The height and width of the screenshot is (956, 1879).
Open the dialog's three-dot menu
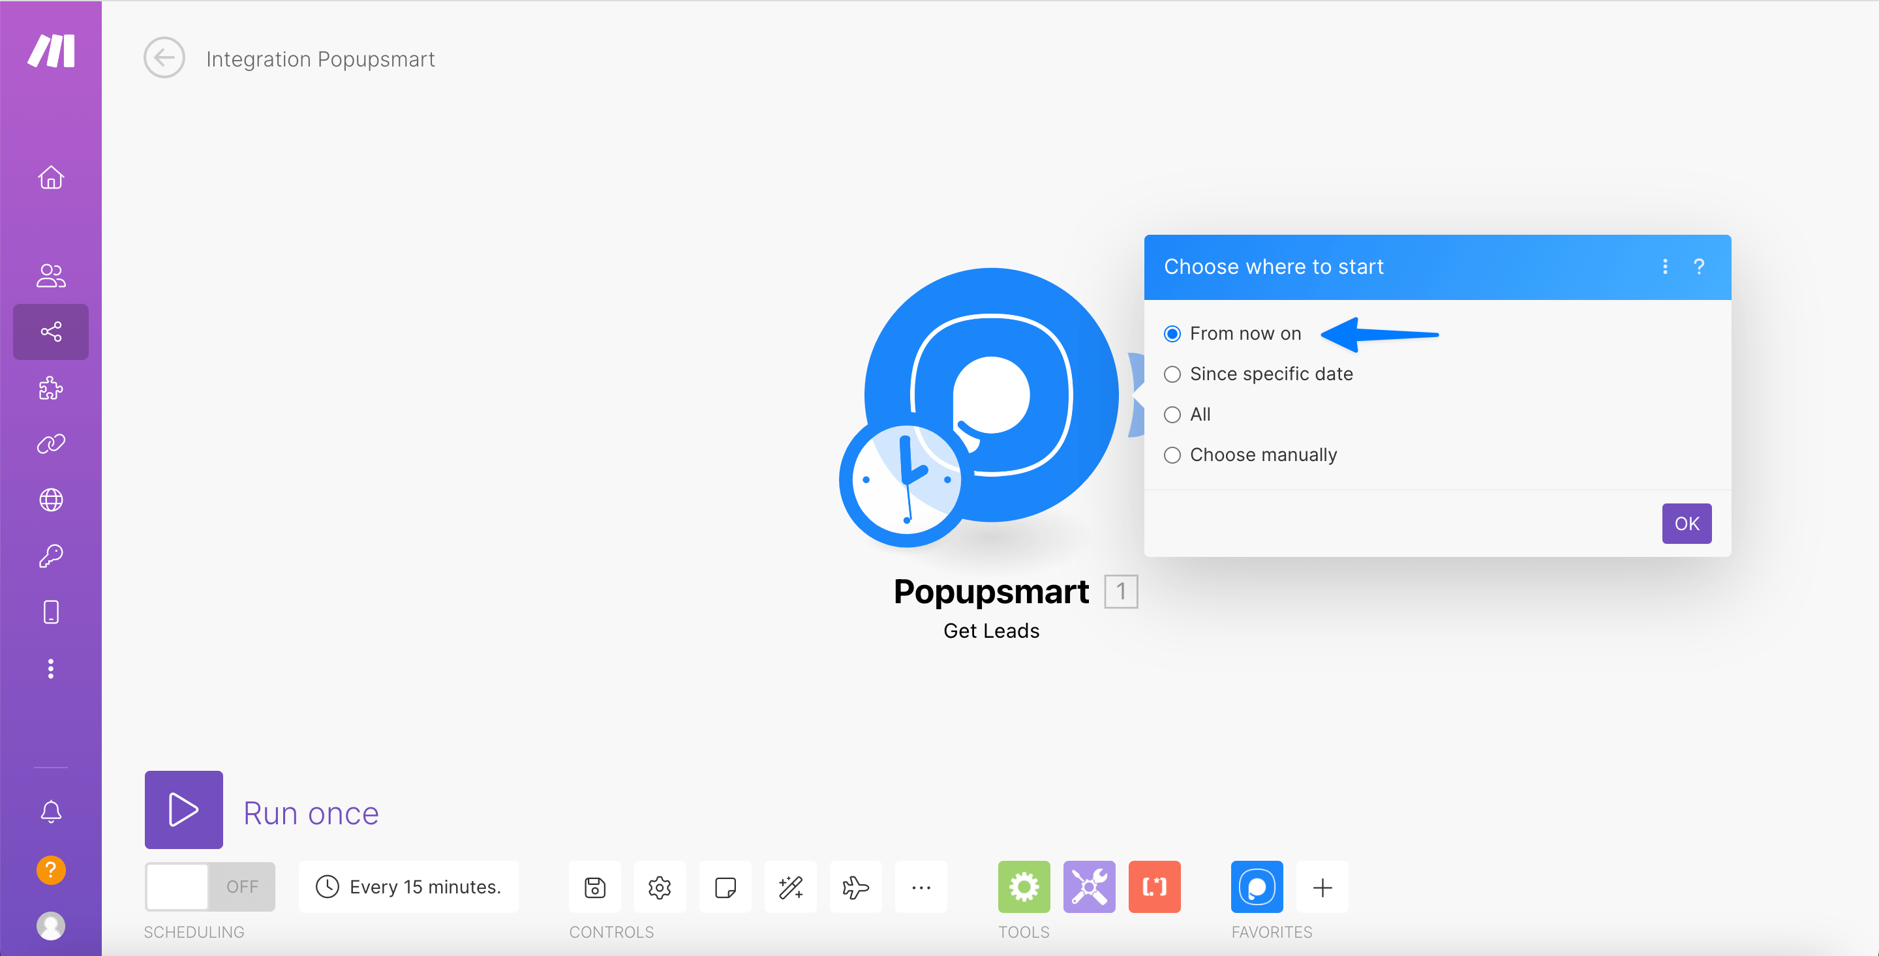[x=1665, y=266]
